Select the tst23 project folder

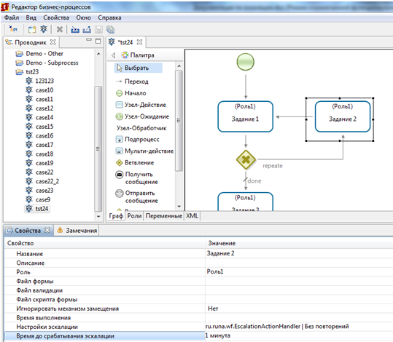pos(27,72)
